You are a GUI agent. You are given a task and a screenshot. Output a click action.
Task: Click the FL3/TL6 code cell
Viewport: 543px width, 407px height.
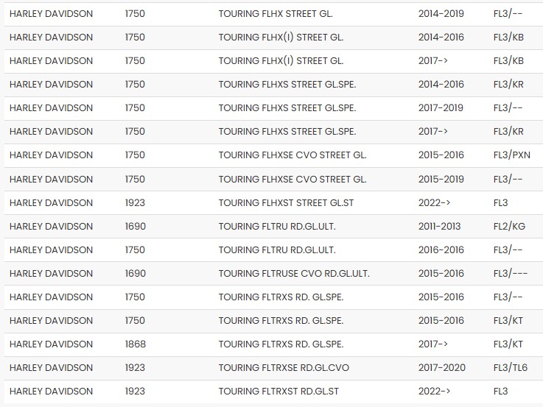(509, 368)
